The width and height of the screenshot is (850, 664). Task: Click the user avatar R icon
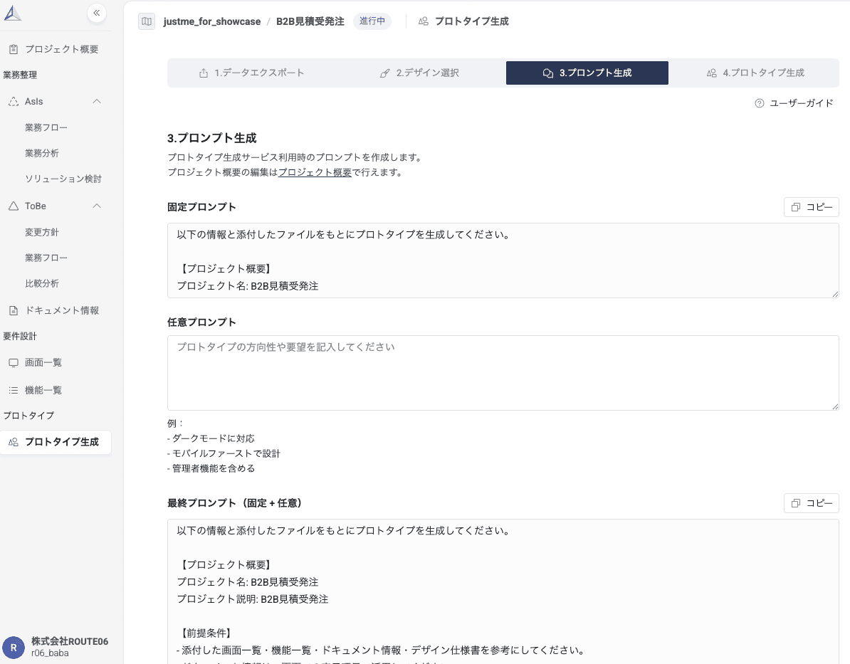13,647
